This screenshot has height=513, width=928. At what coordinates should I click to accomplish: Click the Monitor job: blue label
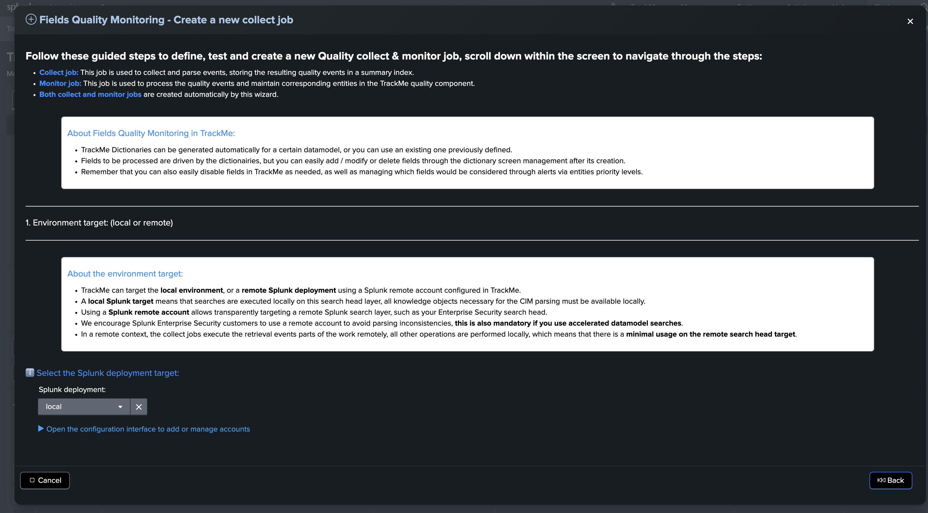(60, 83)
